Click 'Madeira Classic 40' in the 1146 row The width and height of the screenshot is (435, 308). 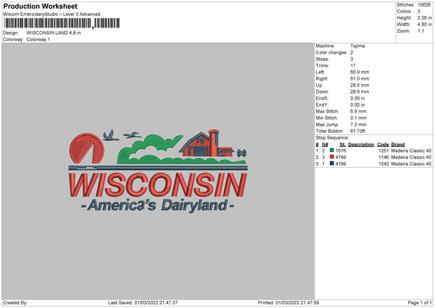(411, 158)
